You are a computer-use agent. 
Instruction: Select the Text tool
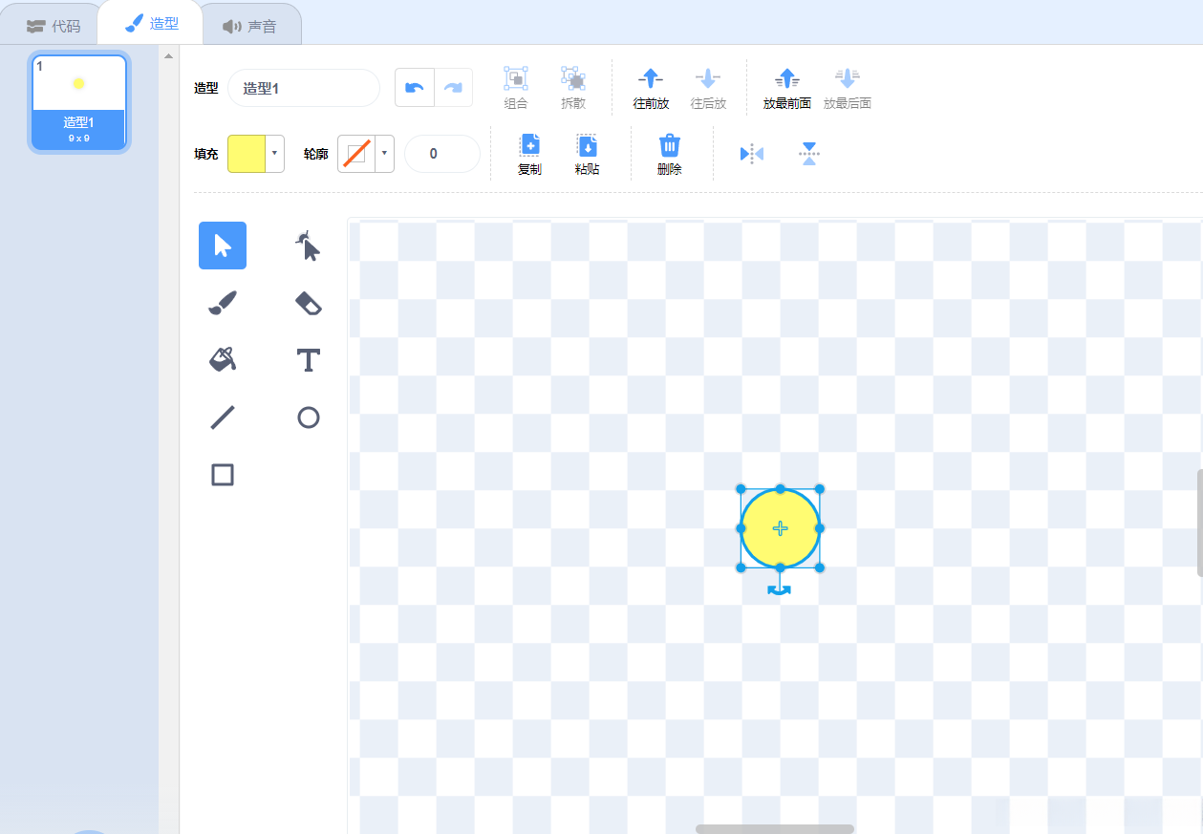click(308, 360)
